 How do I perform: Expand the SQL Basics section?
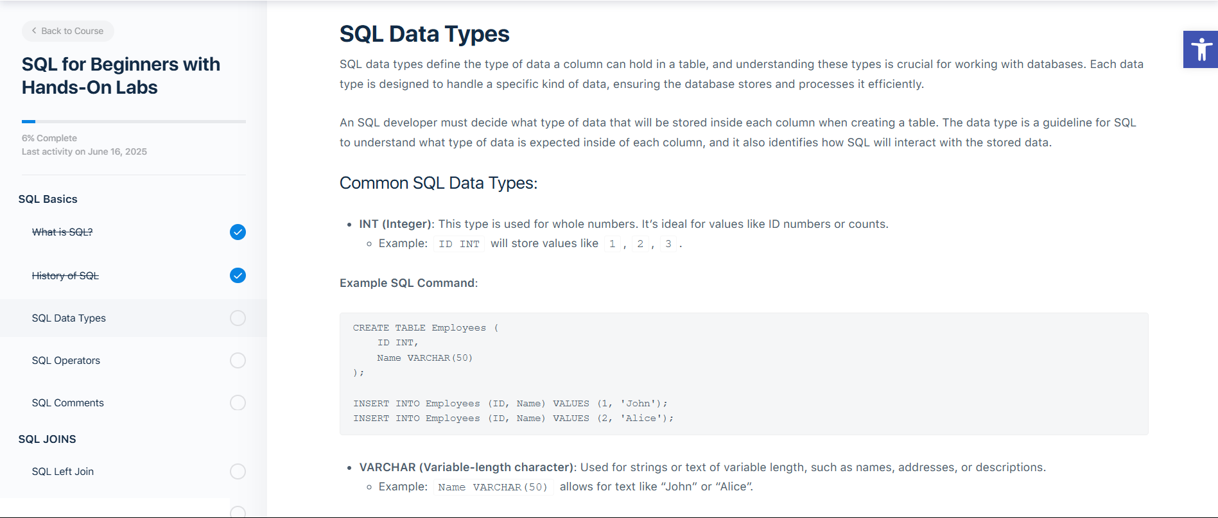pos(48,199)
